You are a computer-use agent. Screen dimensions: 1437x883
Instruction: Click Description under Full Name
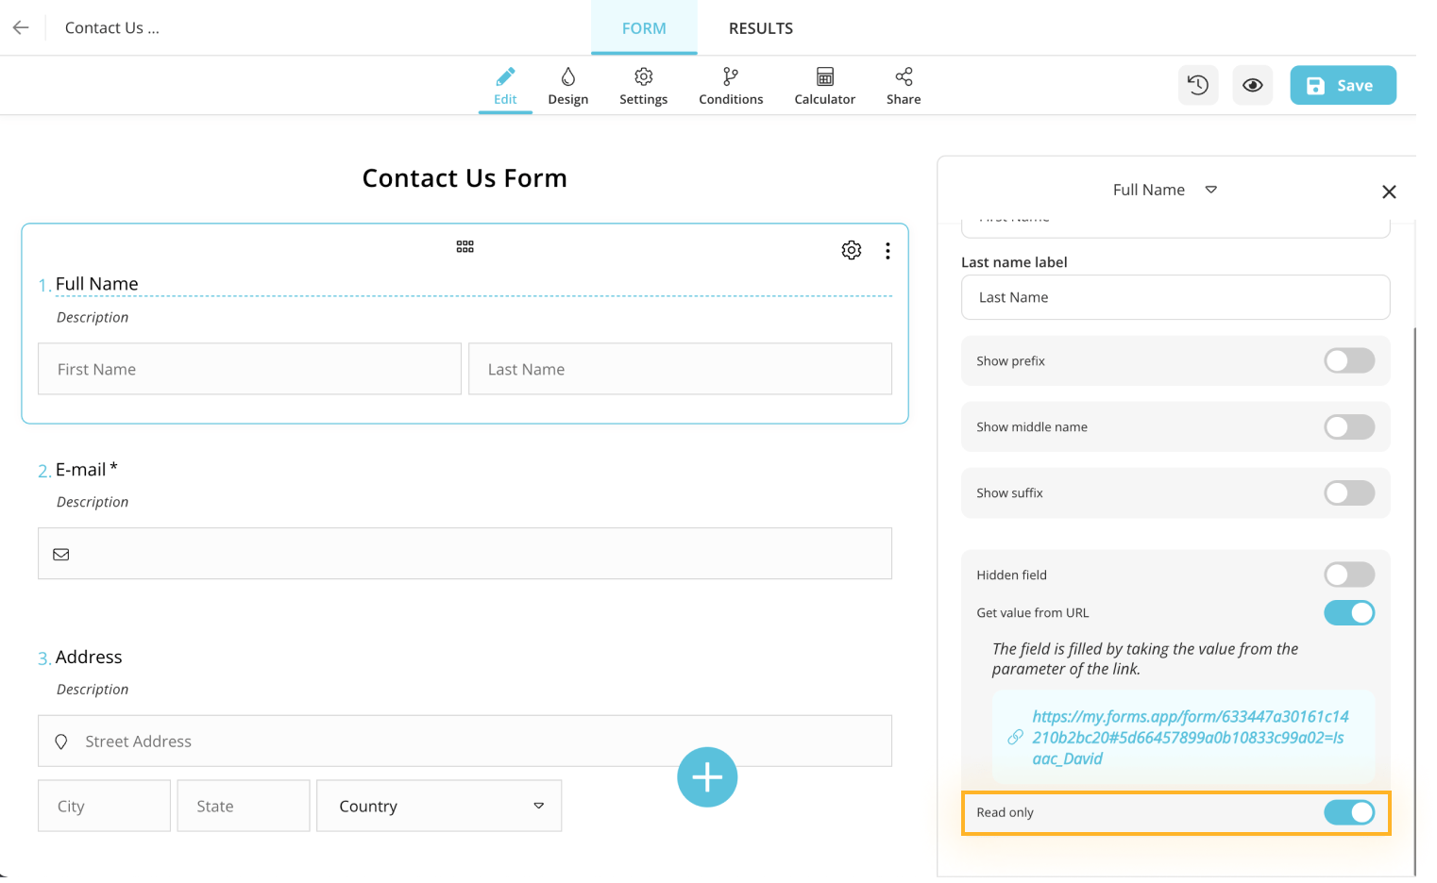click(x=93, y=317)
